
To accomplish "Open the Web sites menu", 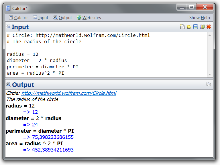I will coord(89,18).
